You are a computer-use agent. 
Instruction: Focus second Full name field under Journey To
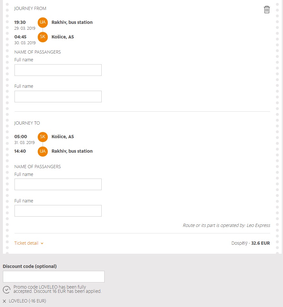(x=58, y=211)
